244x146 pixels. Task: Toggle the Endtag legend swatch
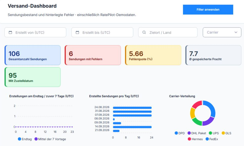20,139
